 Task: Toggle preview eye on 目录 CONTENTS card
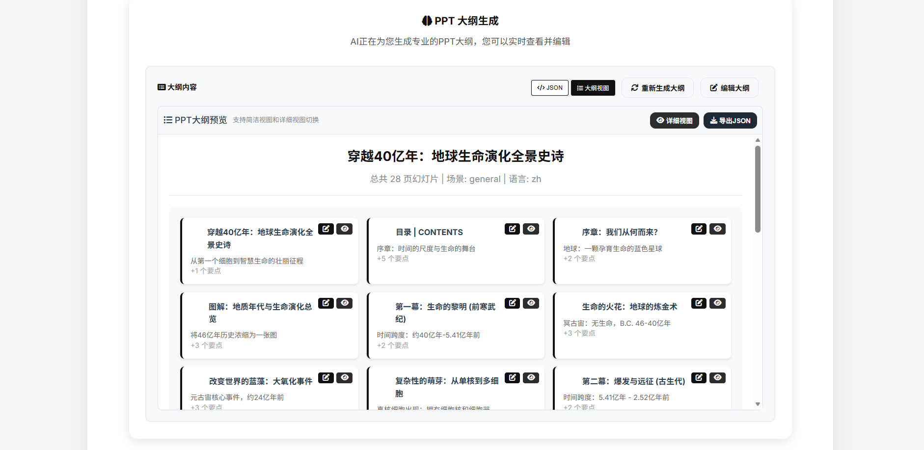click(531, 229)
